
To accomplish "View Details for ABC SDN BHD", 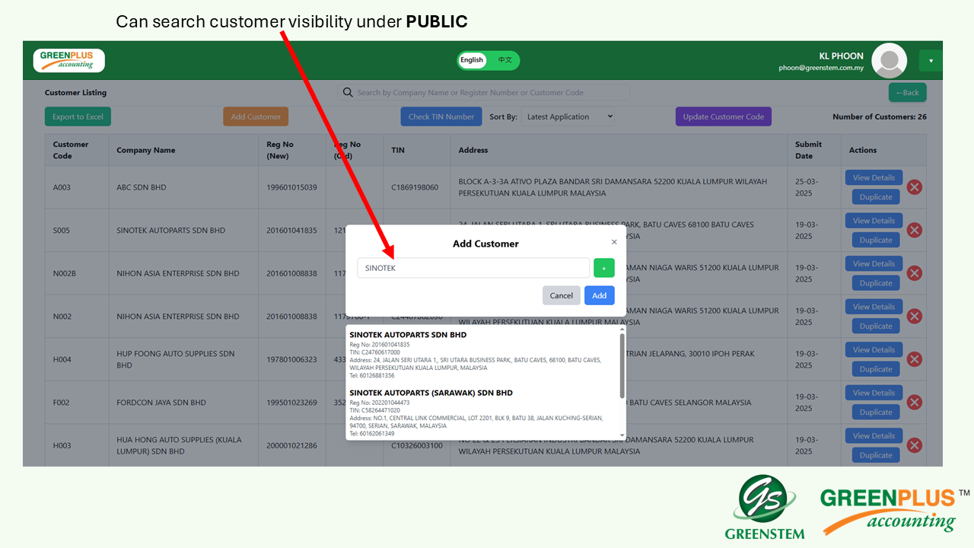I will (874, 177).
